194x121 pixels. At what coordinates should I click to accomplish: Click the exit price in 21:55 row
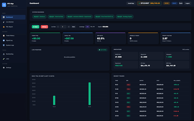point(160,111)
